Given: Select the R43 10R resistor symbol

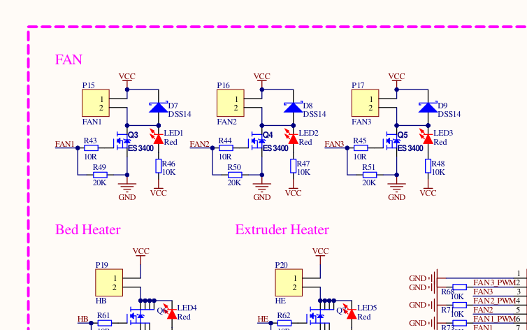Looking at the screenshot, I should tap(91, 148).
